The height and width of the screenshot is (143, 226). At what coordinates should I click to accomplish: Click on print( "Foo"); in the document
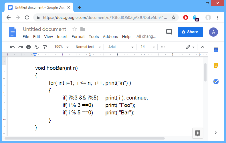pyautogui.click(x=120, y=105)
